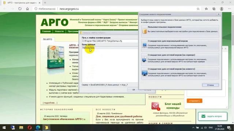Open browser settings and more menu

(230, 9)
